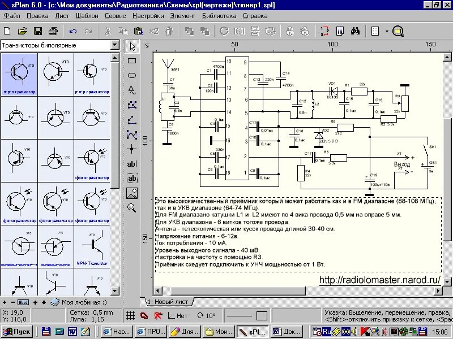Move library component down with arrow

(44, 302)
